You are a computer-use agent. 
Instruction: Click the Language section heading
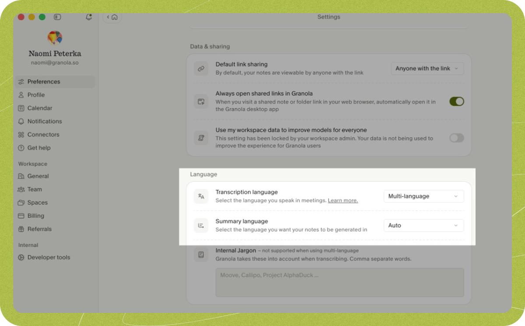(203, 174)
